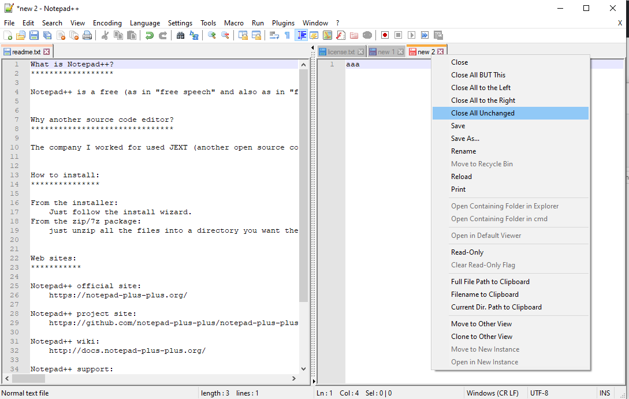Click the Save toolbar icon
This screenshot has width=629, height=399.
click(34, 35)
